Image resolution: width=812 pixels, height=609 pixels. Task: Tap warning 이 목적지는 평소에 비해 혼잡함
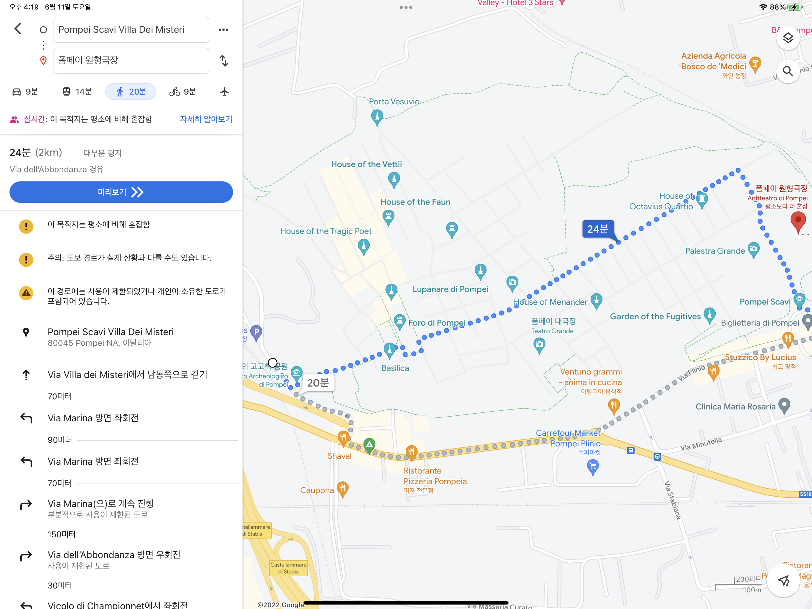tap(121, 225)
